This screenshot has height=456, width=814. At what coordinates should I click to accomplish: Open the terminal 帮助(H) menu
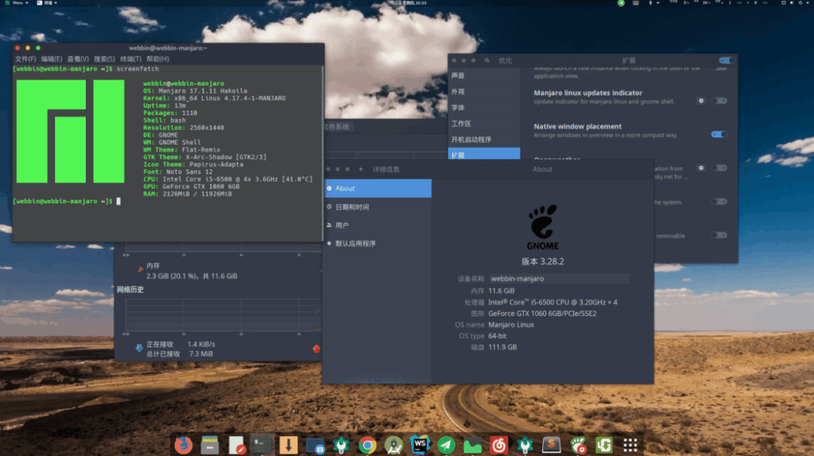pos(157,59)
